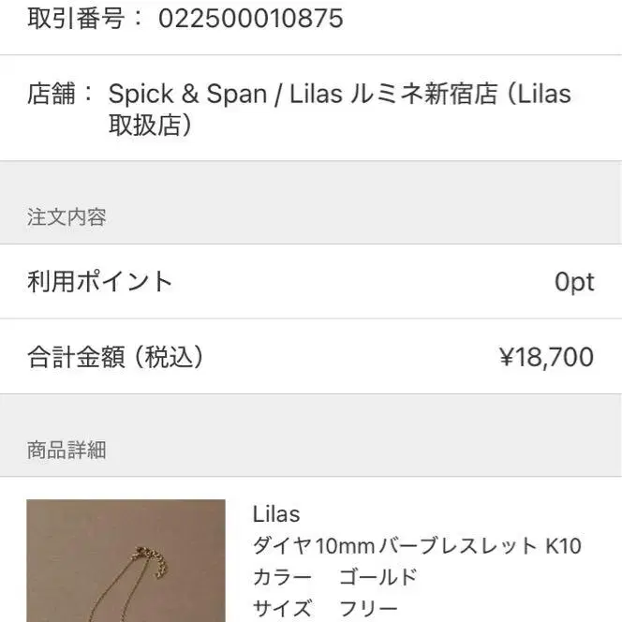Open the Spick & Span / Lilas store name

pyautogui.click(x=231, y=94)
